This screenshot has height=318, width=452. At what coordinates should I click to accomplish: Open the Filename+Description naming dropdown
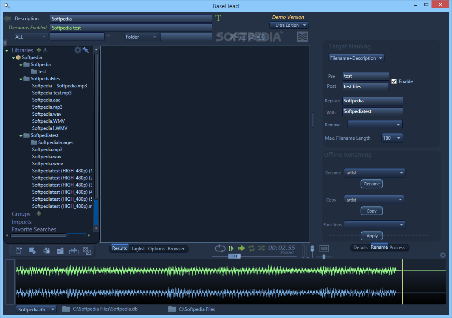pyautogui.click(x=356, y=58)
